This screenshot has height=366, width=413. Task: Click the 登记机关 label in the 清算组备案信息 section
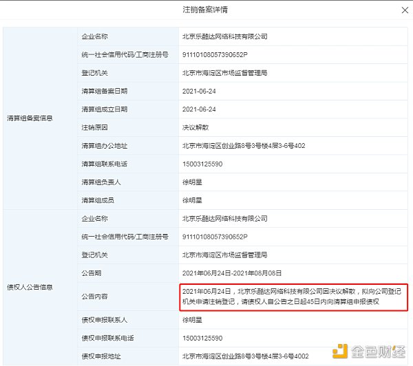[94, 73]
